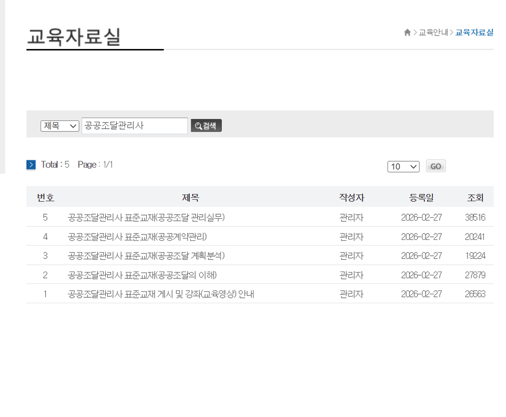Open post 표준교재 게시 및 강좌(교육영상) 안내
This screenshot has width=506, height=417.
(161, 294)
